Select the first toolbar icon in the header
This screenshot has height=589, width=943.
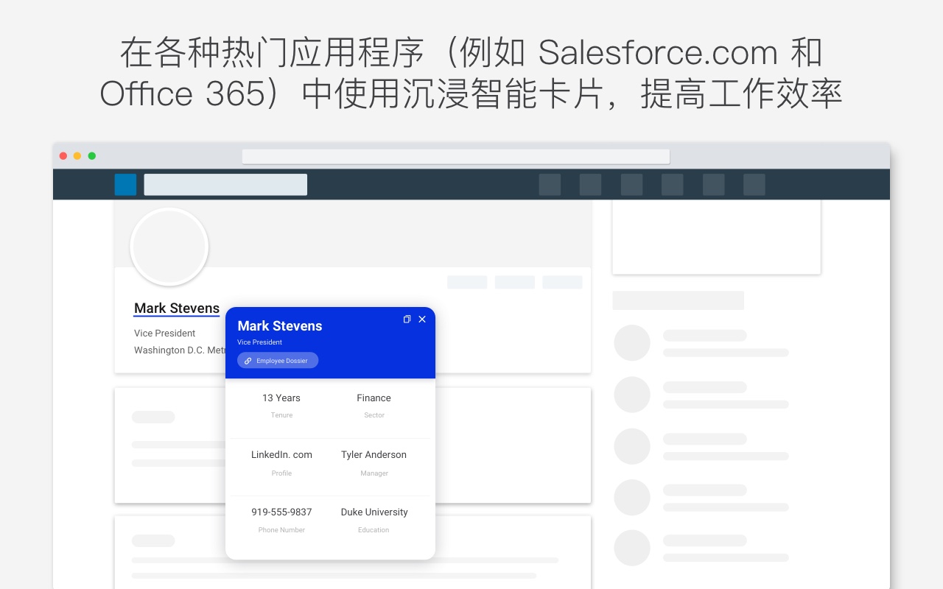tap(550, 184)
